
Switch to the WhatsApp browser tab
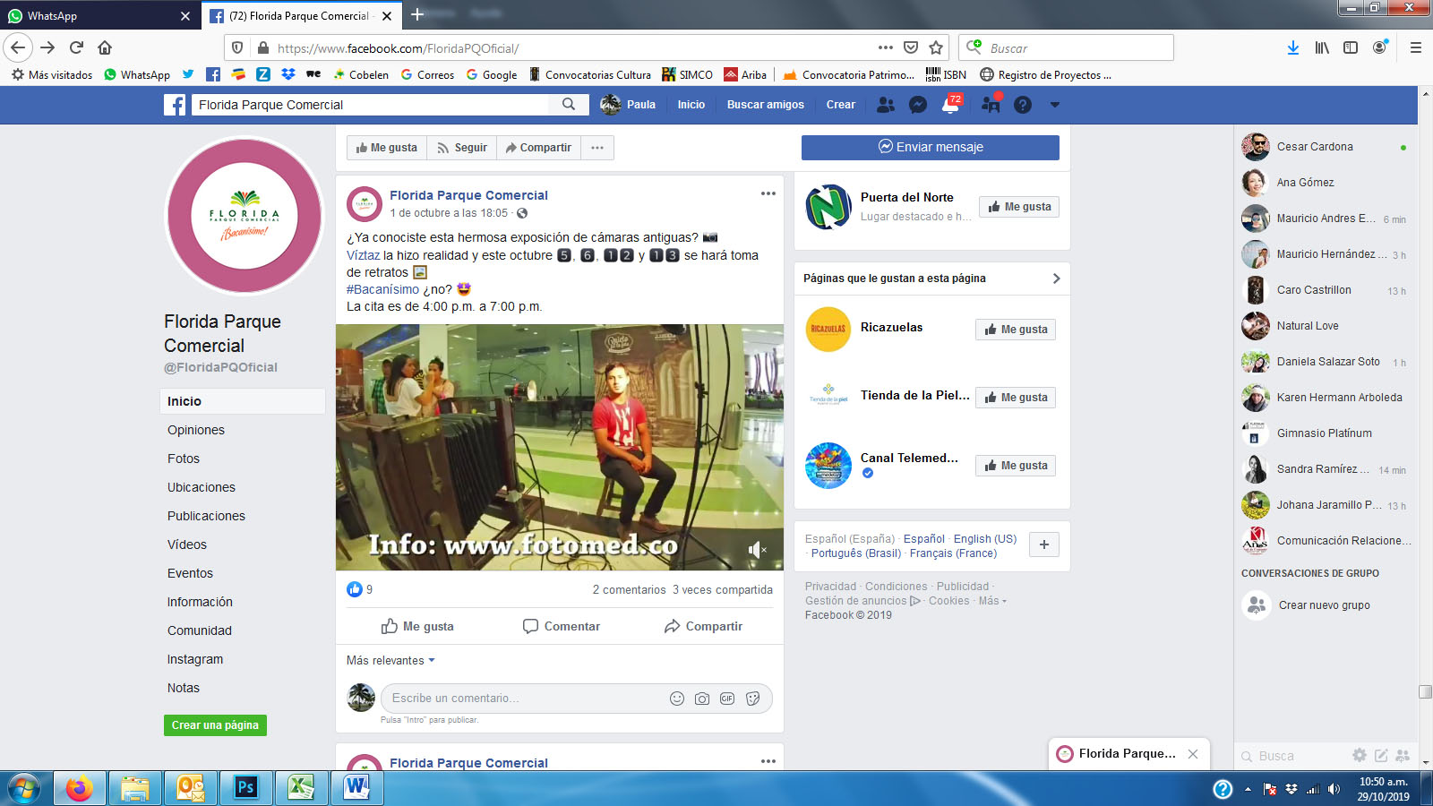97,16
